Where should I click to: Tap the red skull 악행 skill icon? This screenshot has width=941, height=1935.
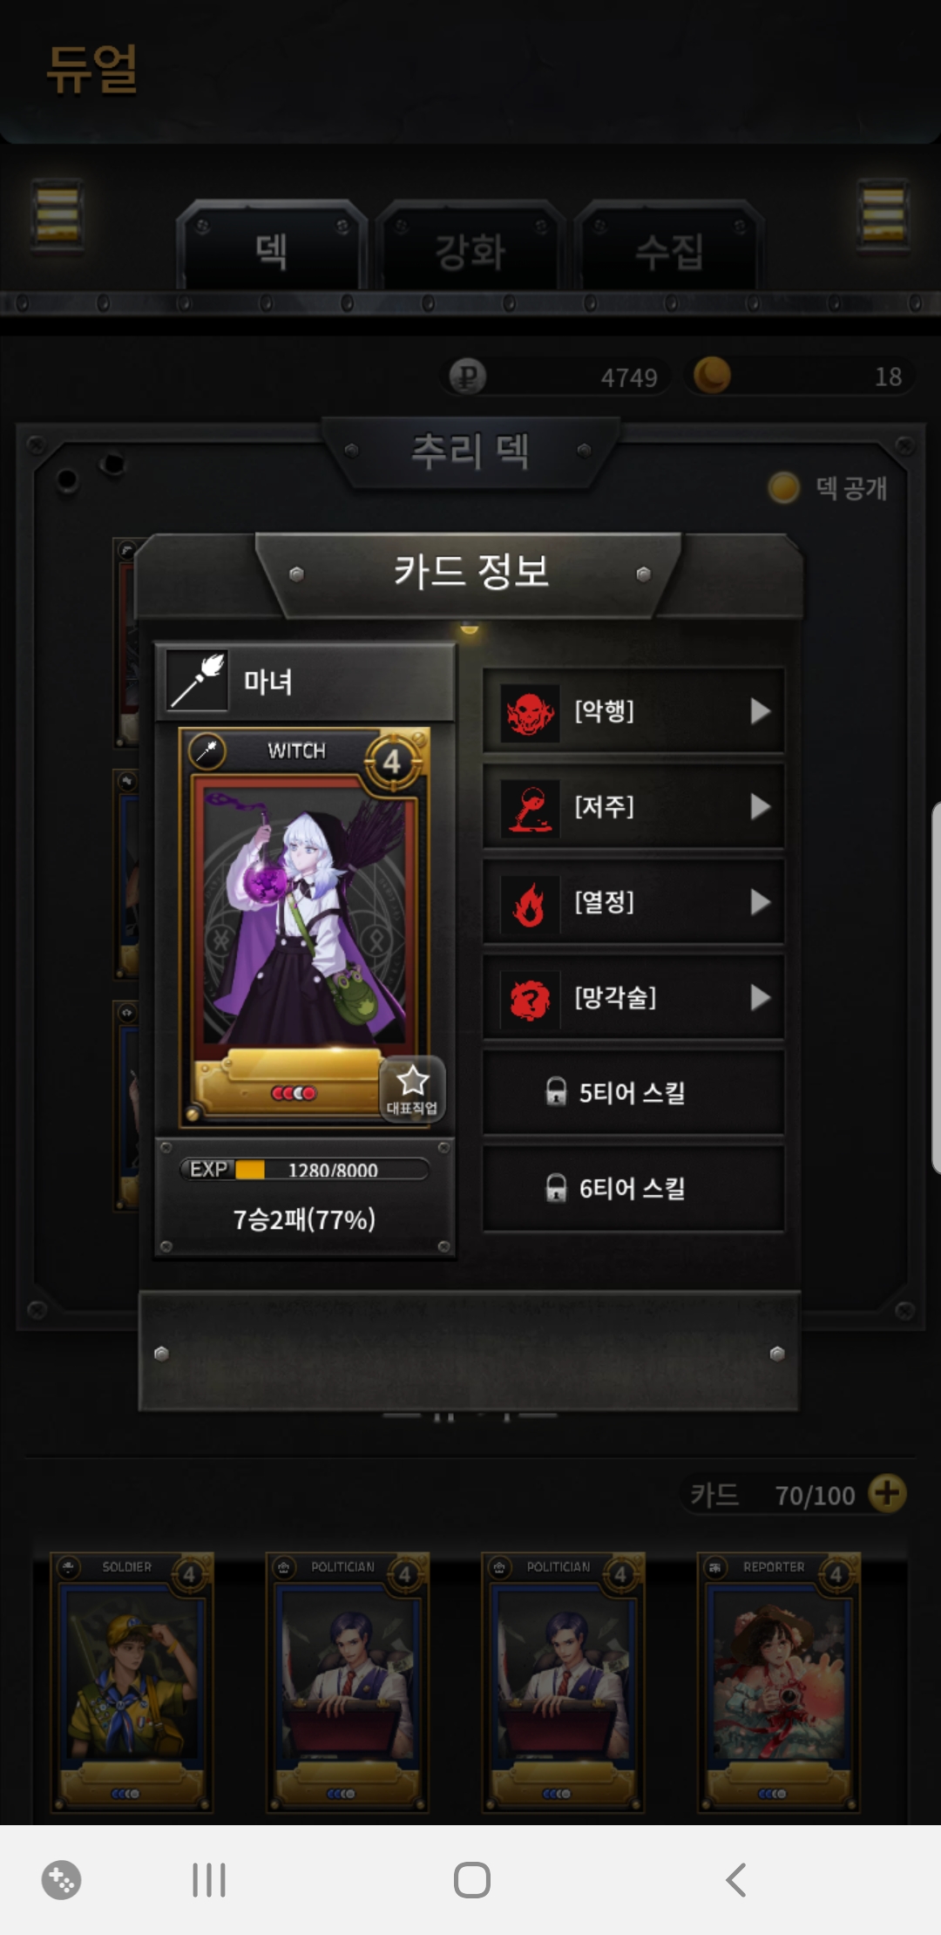pyautogui.click(x=530, y=712)
